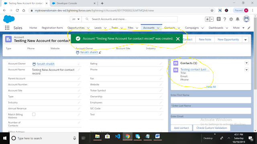The height and width of the screenshot is (144, 257).
Task: Open the All search scope dropdown
Action: point(76,19)
